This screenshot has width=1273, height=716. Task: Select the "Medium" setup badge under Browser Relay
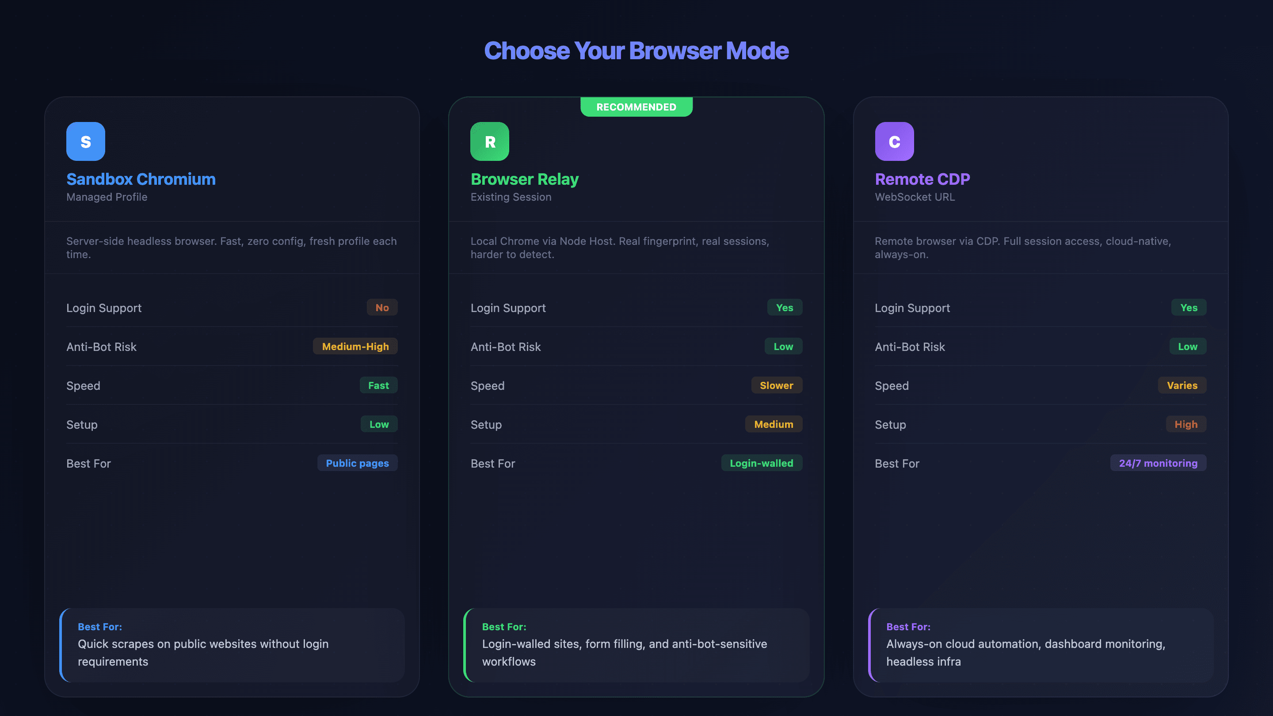tap(774, 424)
